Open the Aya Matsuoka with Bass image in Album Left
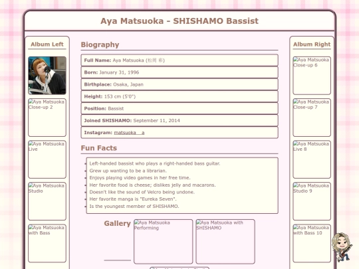This screenshot has height=269, width=359. point(47,243)
